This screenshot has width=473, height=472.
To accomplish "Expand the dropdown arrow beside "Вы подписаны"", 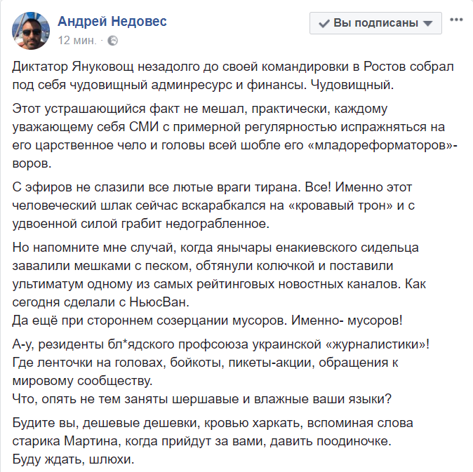I will click(x=429, y=23).
